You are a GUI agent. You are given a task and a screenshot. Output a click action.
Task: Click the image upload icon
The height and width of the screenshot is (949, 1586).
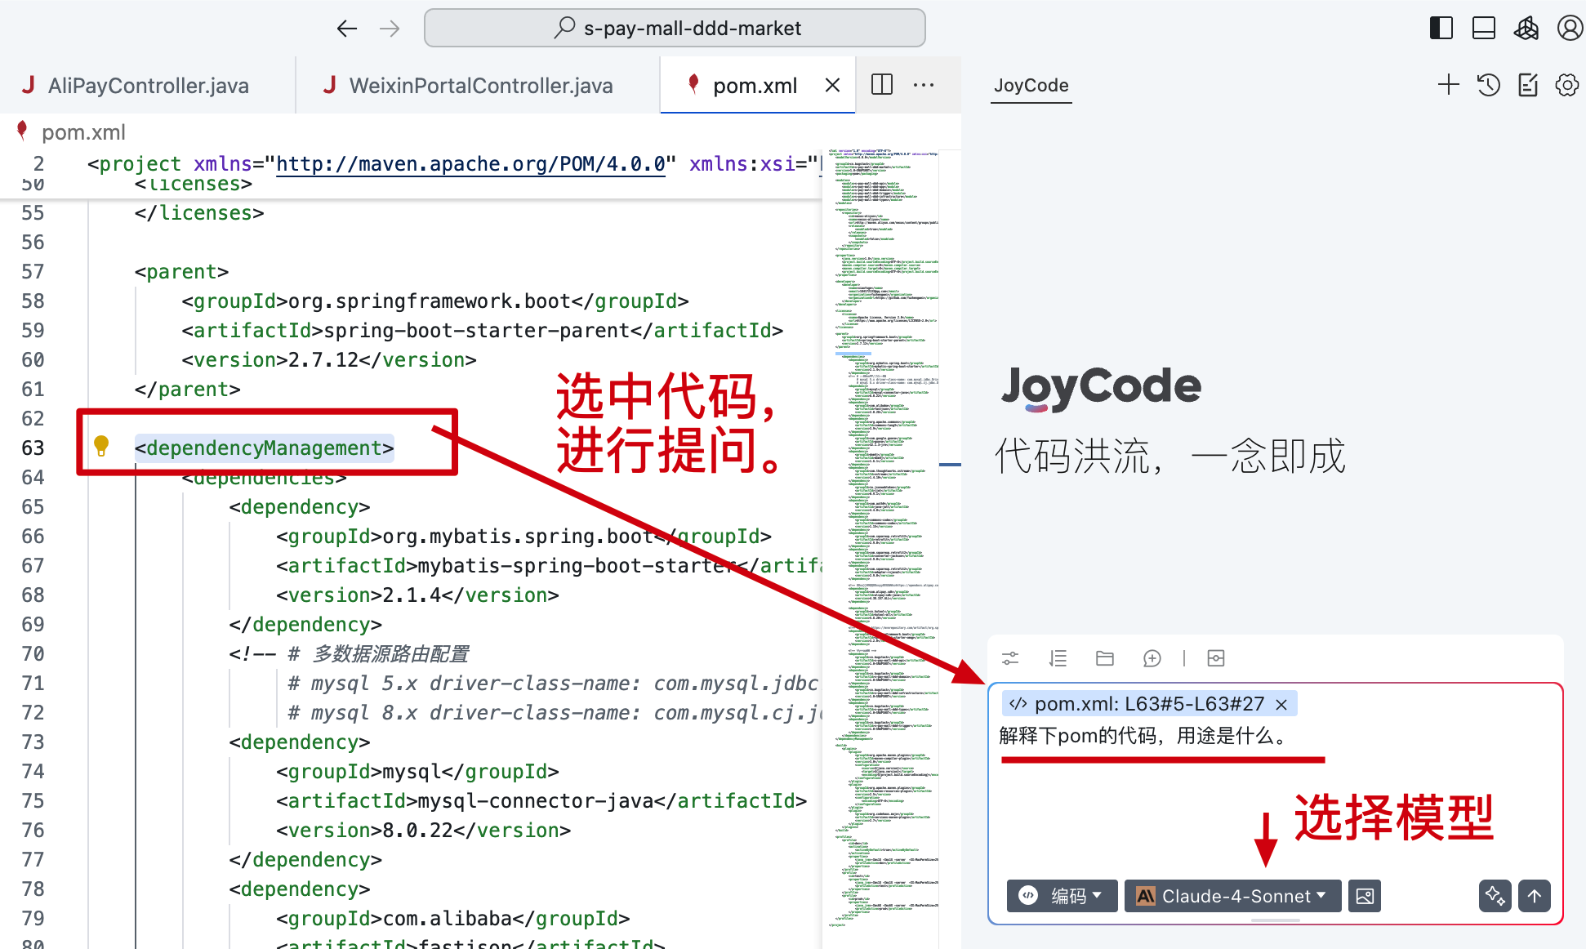[x=1364, y=896]
